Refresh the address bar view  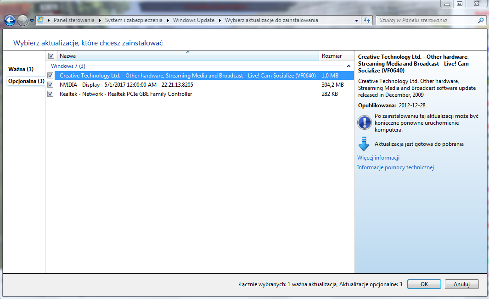pyautogui.click(x=367, y=21)
